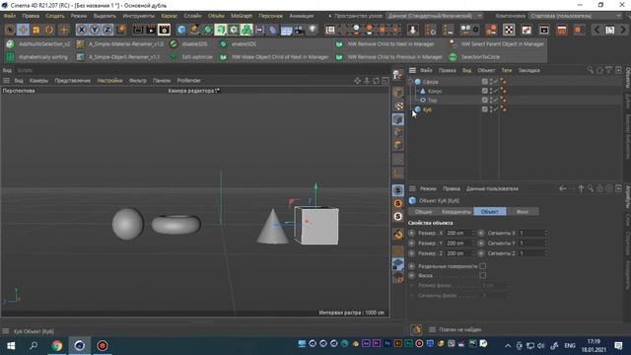Toggle the X axis lock
This screenshot has width=631, height=355.
(x=81, y=30)
